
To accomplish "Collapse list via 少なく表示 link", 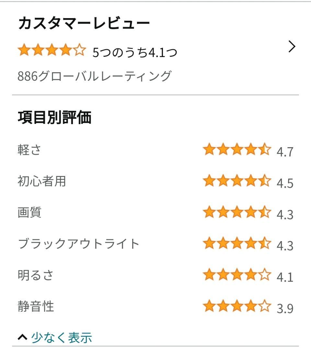I will 62,338.
